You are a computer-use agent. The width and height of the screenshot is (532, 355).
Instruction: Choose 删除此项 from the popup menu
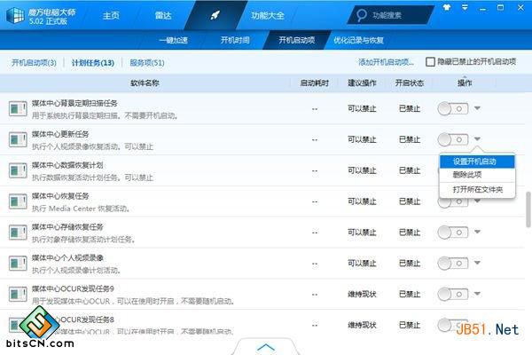click(x=477, y=175)
